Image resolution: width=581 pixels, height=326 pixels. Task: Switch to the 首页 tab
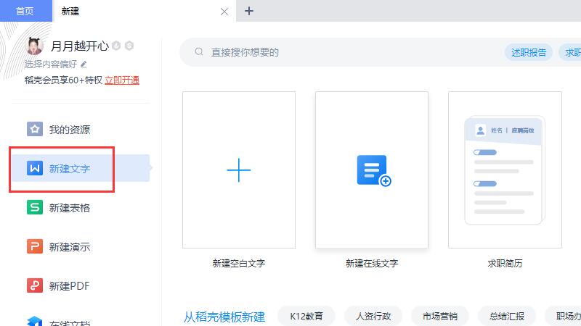coord(25,11)
